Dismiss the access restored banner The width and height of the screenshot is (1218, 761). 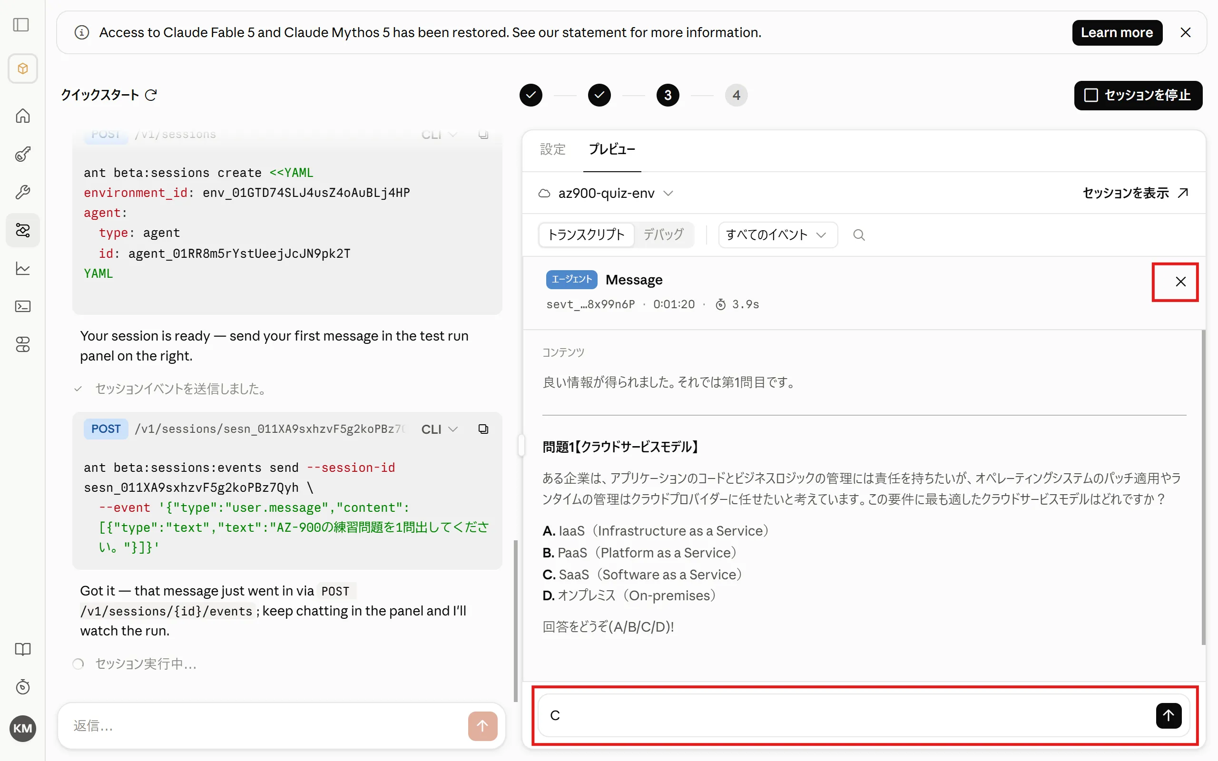coord(1185,33)
